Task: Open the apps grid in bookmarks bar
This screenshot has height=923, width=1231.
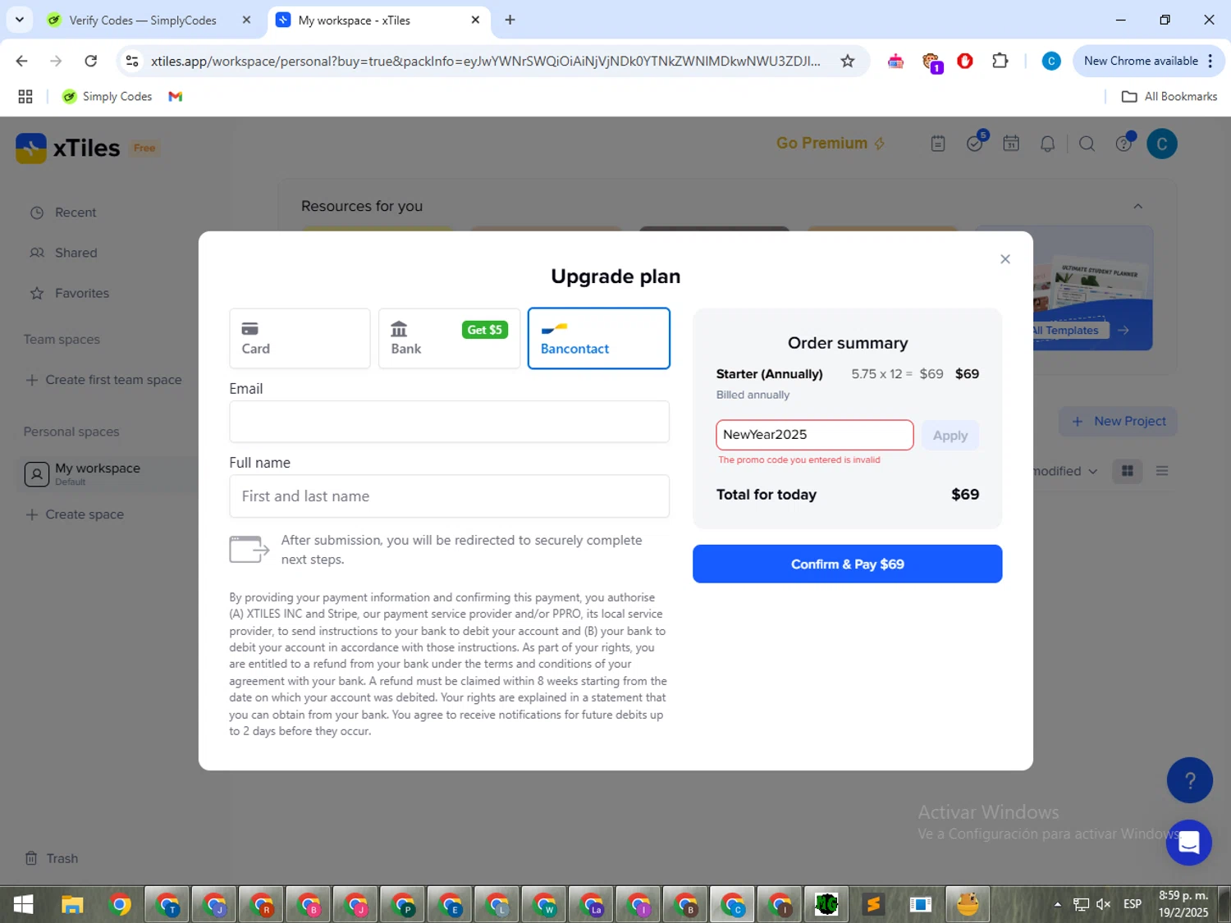Action: pyautogui.click(x=25, y=97)
